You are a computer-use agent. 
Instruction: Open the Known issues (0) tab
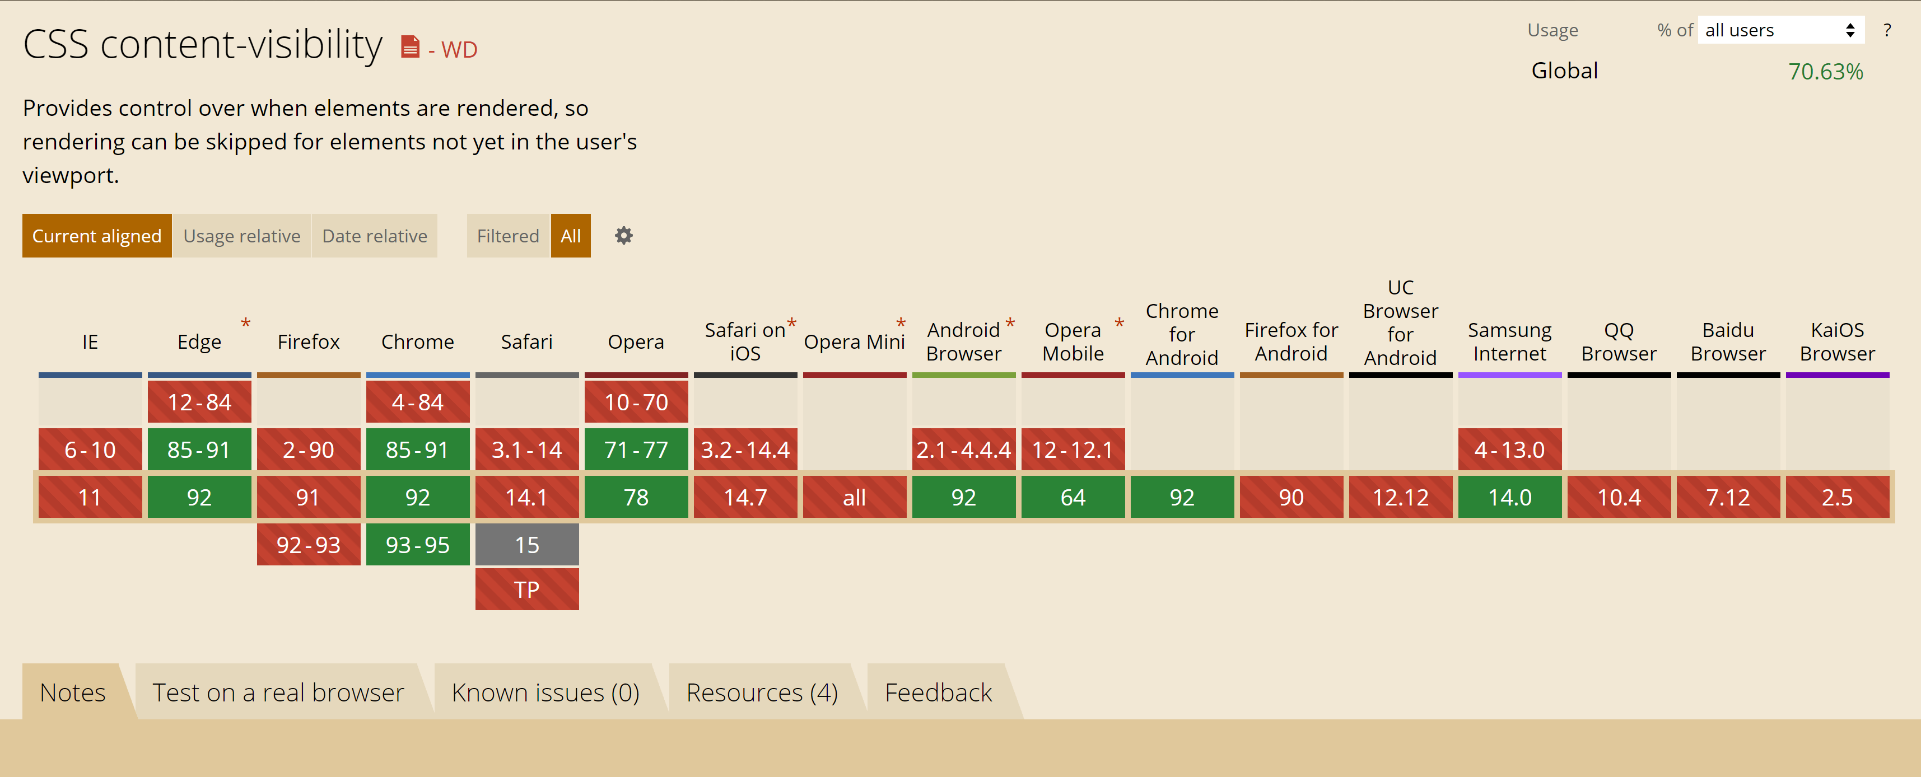click(545, 692)
